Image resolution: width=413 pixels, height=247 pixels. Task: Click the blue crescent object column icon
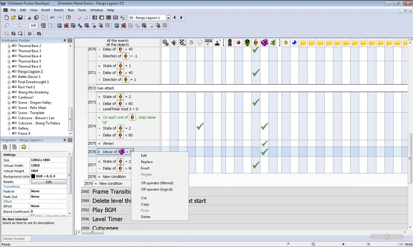(x=294, y=42)
